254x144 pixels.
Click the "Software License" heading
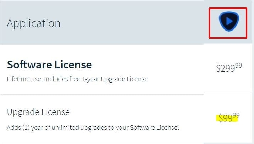[x=49, y=65]
